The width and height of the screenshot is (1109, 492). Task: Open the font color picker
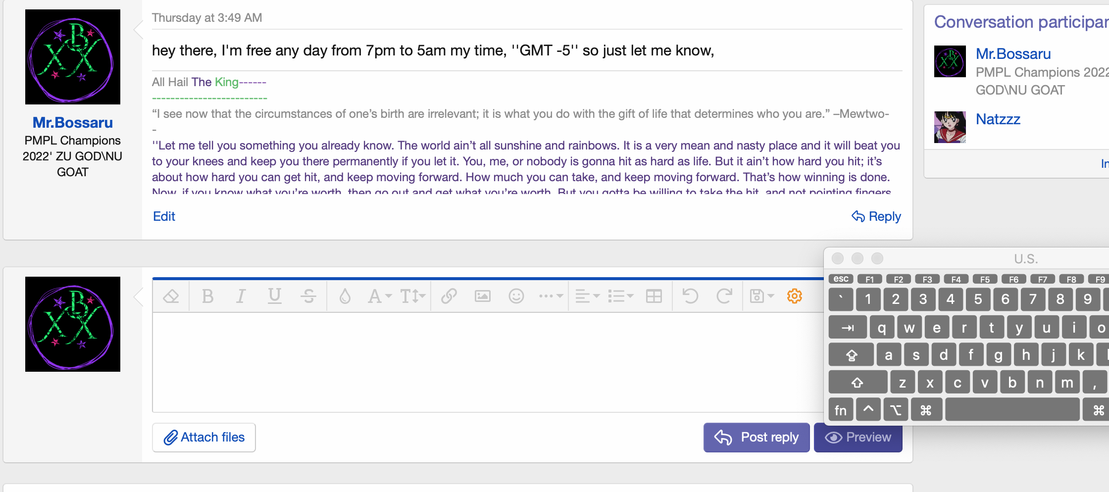(x=345, y=296)
